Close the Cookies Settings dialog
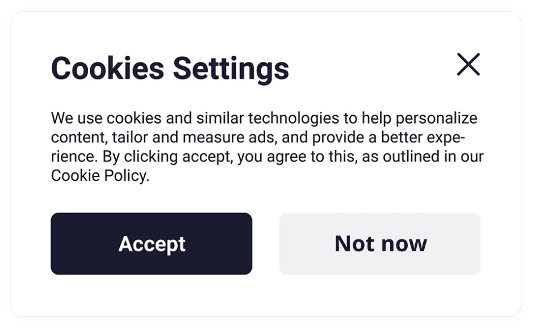 click(469, 65)
